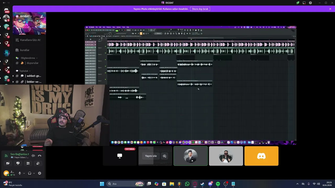Viewport: 335px width, 188px height.
Task: Click FL Studio Help menu in stream
Action: (128, 27)
